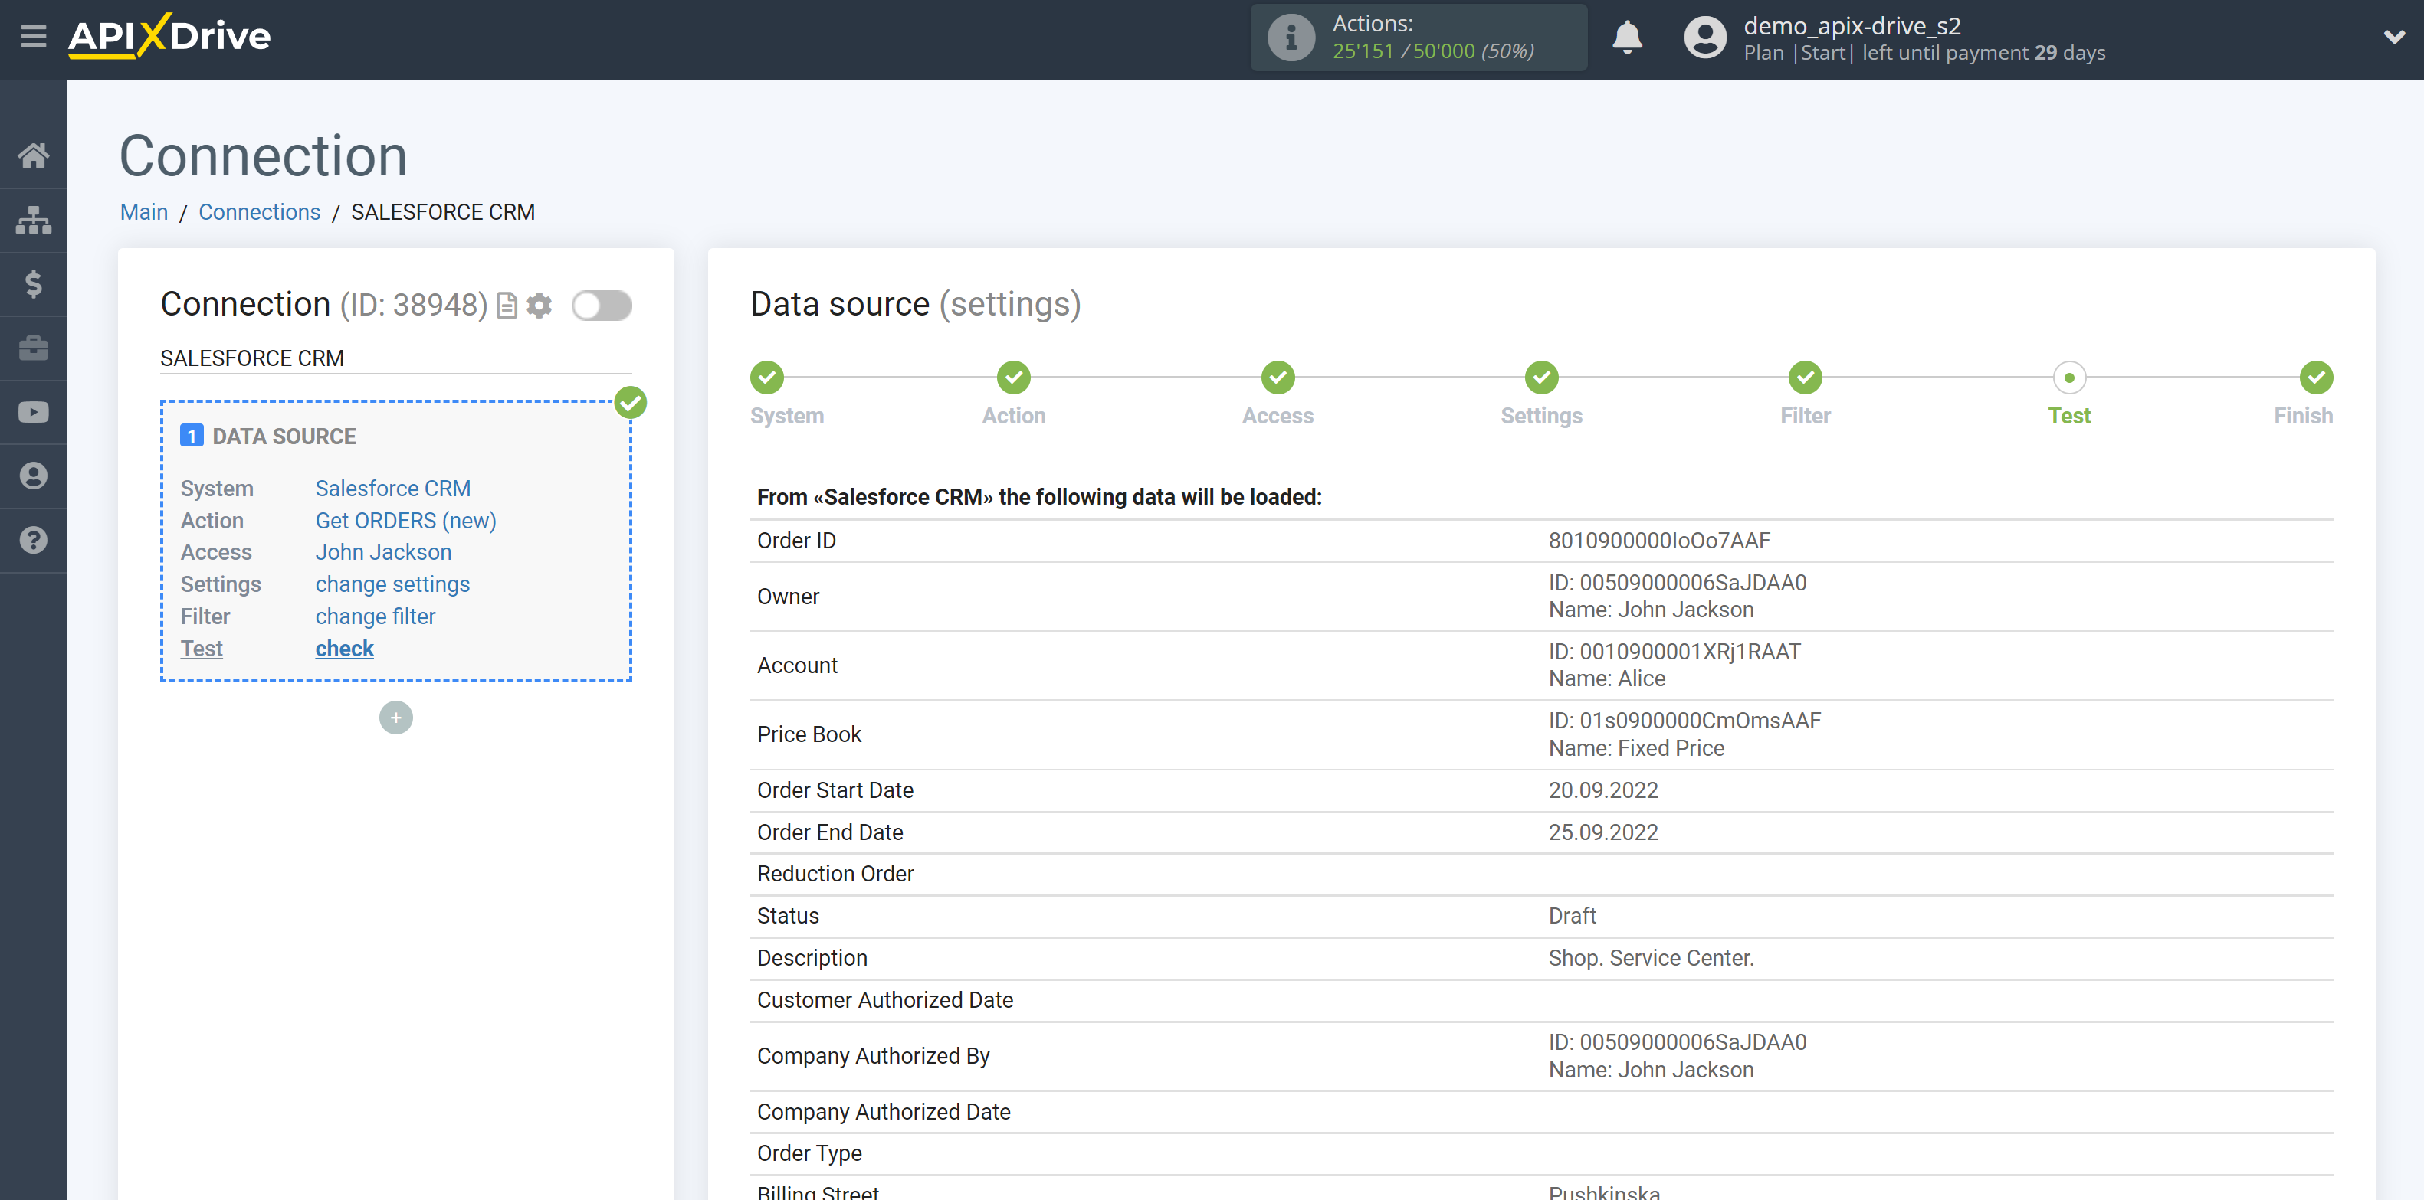Click the briefcase/services sidebar icon
This screenshot has width=2424, height=1200.
click(34, 348)
